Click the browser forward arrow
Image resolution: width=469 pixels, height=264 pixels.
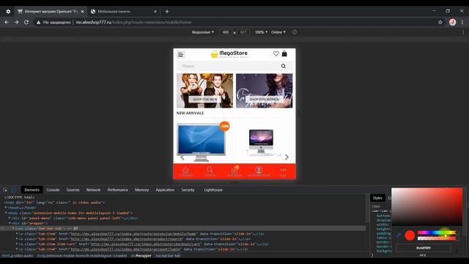point(16,22)
